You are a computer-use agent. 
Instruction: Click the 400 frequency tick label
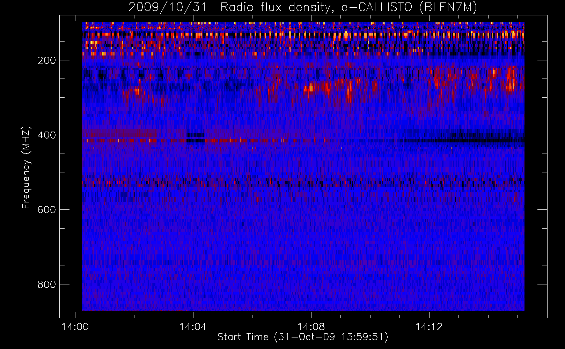pyautogui.click(x=47, y=135)
